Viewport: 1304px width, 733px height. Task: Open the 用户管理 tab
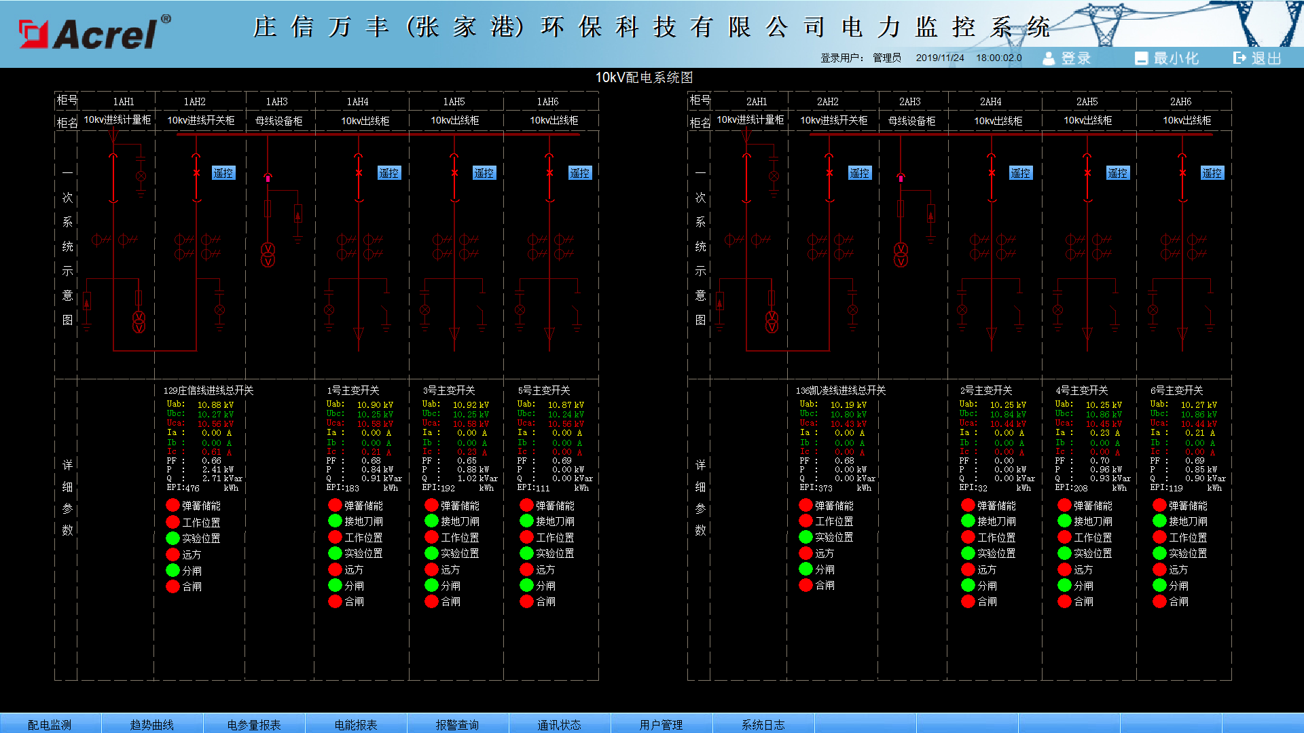662,723
